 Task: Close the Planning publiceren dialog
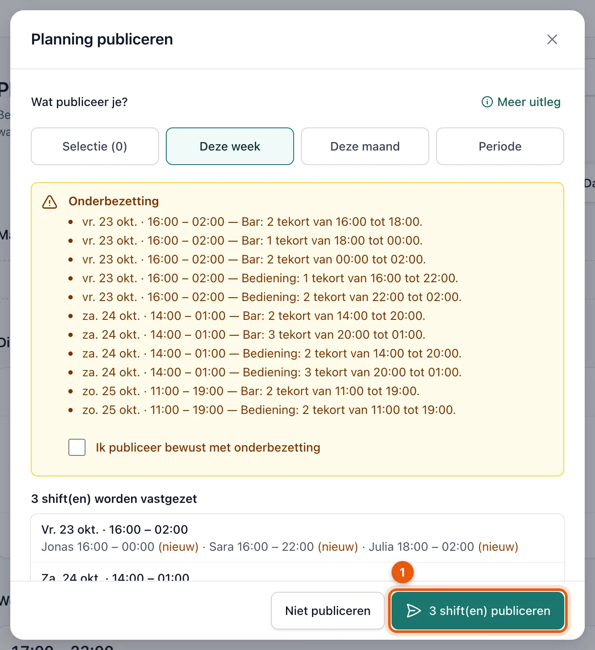552,39
